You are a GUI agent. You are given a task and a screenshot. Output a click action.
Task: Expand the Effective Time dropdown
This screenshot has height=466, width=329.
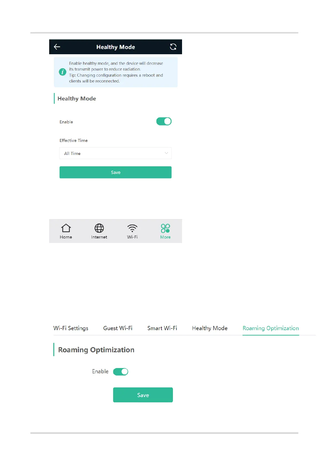tap(115, 153)
